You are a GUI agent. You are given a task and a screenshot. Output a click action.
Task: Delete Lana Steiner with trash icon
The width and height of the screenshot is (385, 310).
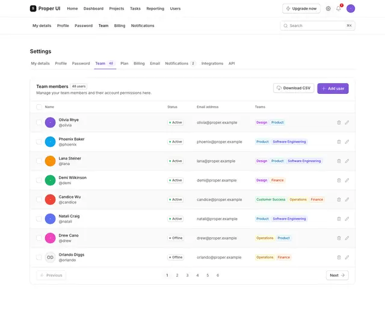pyautogui.click(x=339, y=161)
